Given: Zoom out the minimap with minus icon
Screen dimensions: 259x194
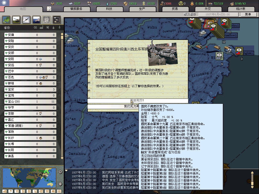Looking at the screenshot, I should 60,184.
